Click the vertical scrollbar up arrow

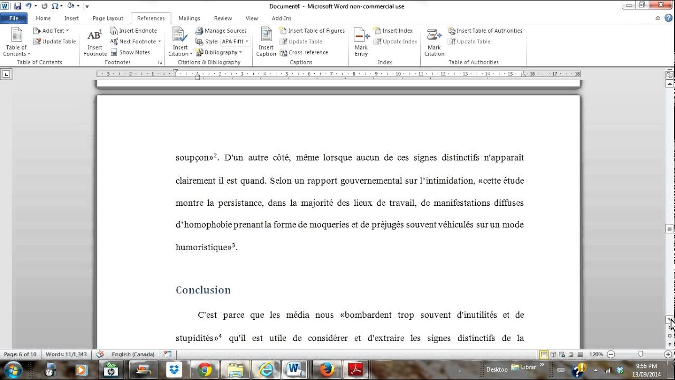pyautogui.click(x=670, y=84)
